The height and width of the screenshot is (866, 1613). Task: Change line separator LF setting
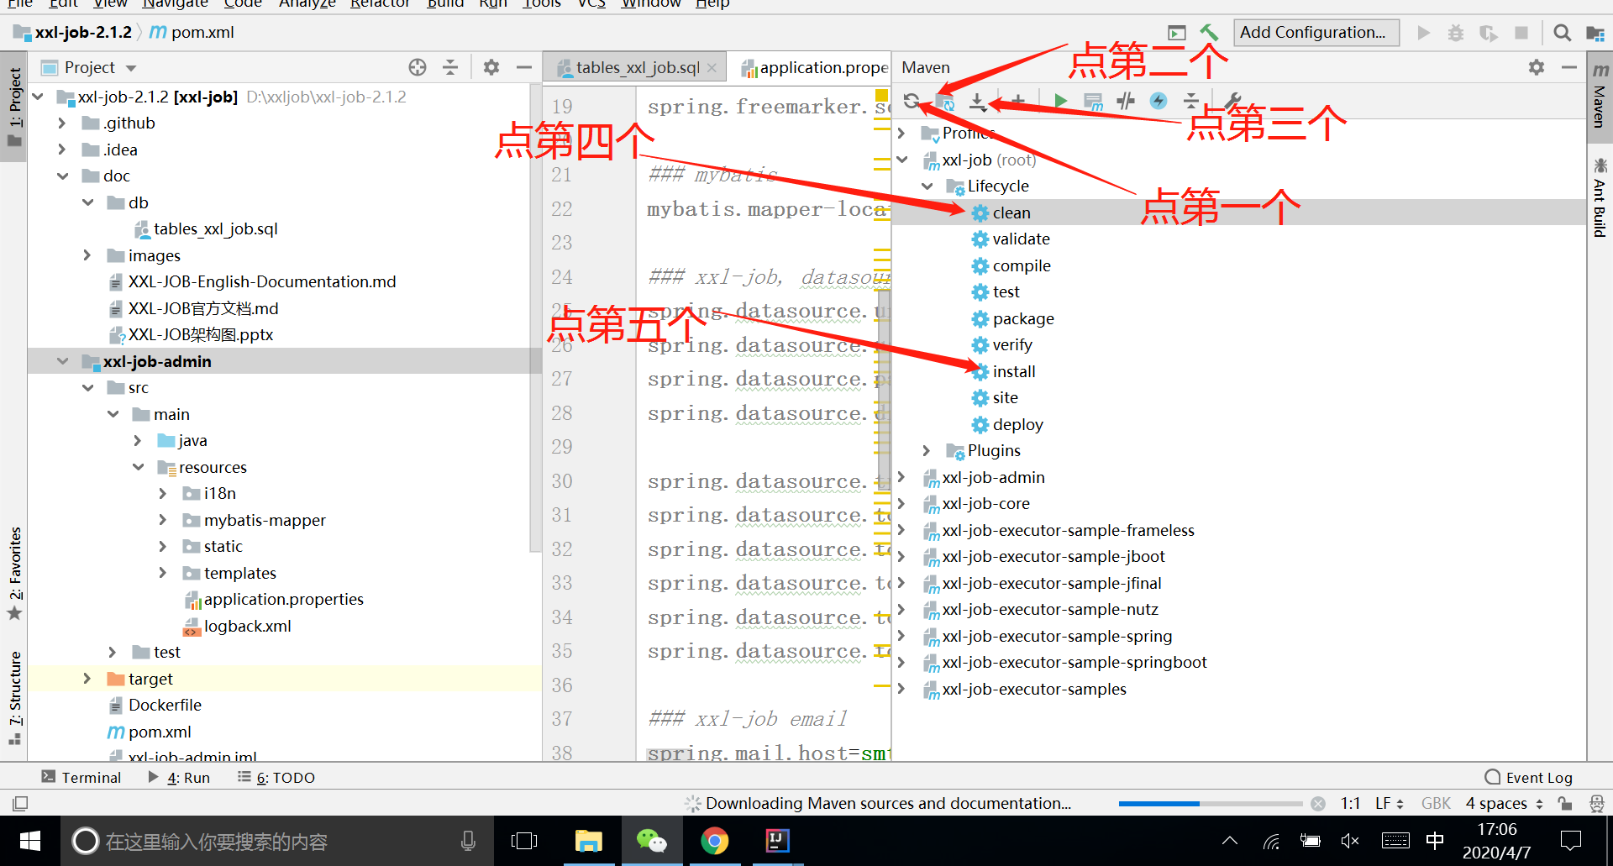pyautogui.click(x=1390, y=803)
